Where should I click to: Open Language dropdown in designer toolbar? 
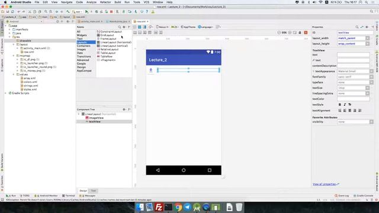[205, 27]
